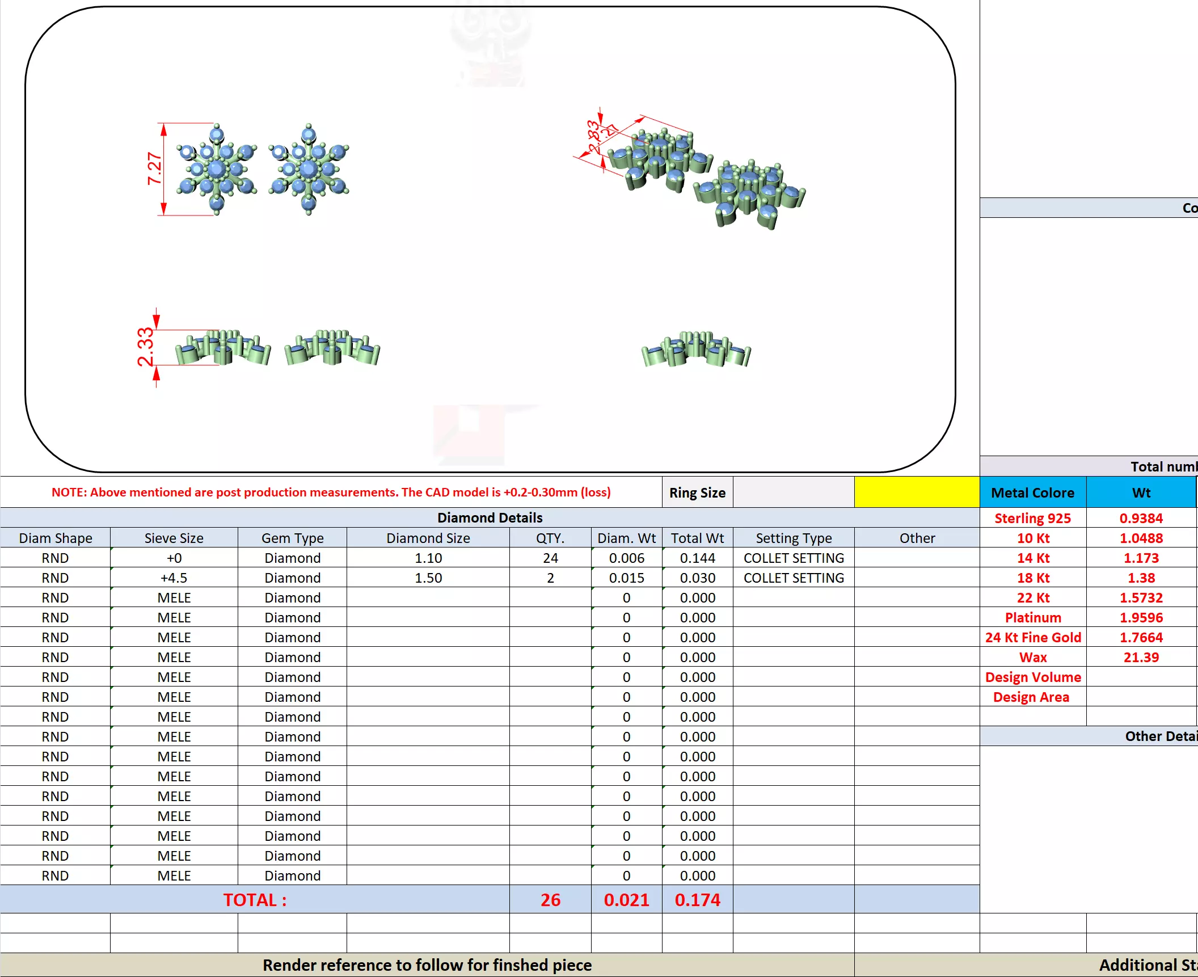
Task: Click the TOTAL quantity cell showing 26
Action: tap(550, 900)
